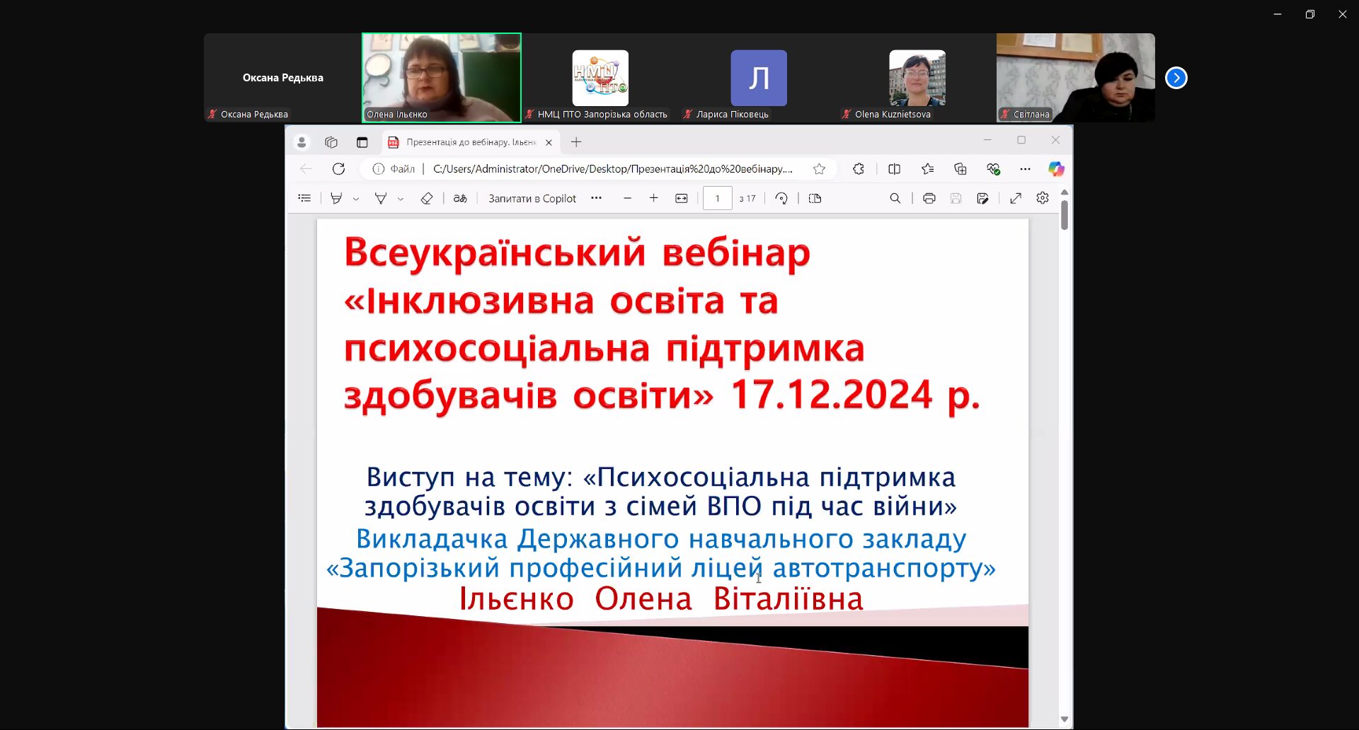Click the Copilot icon in browser toolbar
The image size is (1359, 730).
pos(1056,169)
